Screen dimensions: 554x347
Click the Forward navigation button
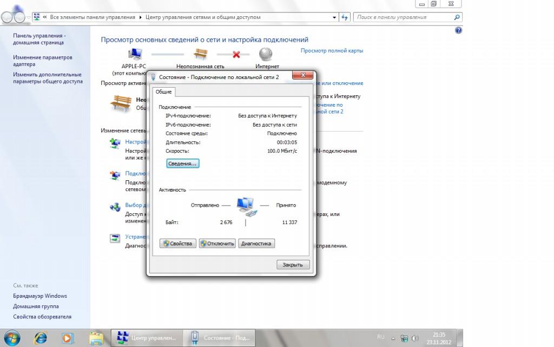pyautogui.click(x=20, y=17)
